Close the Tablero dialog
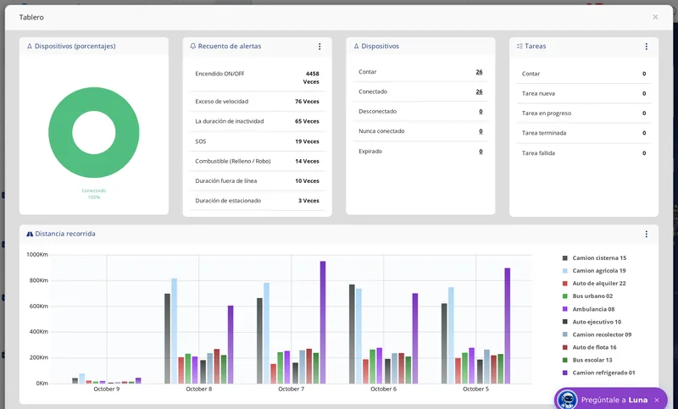 [x=655, y=17]
